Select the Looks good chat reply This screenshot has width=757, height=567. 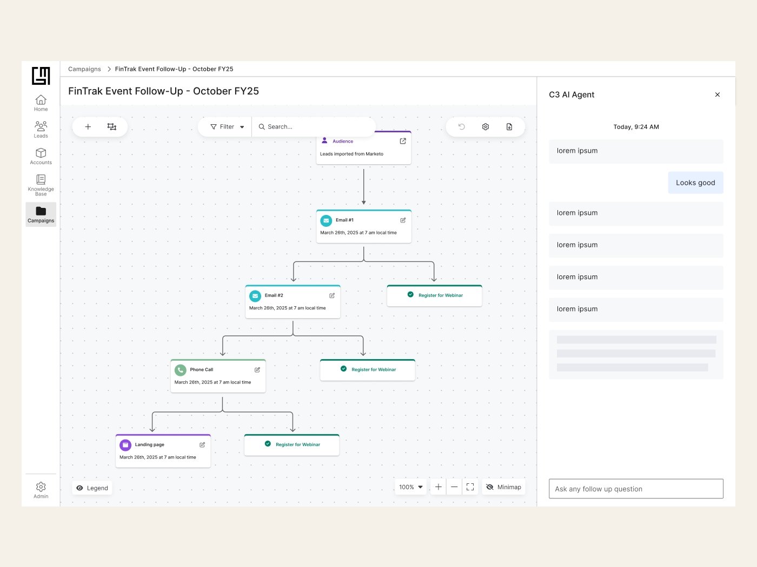[x=695, y=183]
